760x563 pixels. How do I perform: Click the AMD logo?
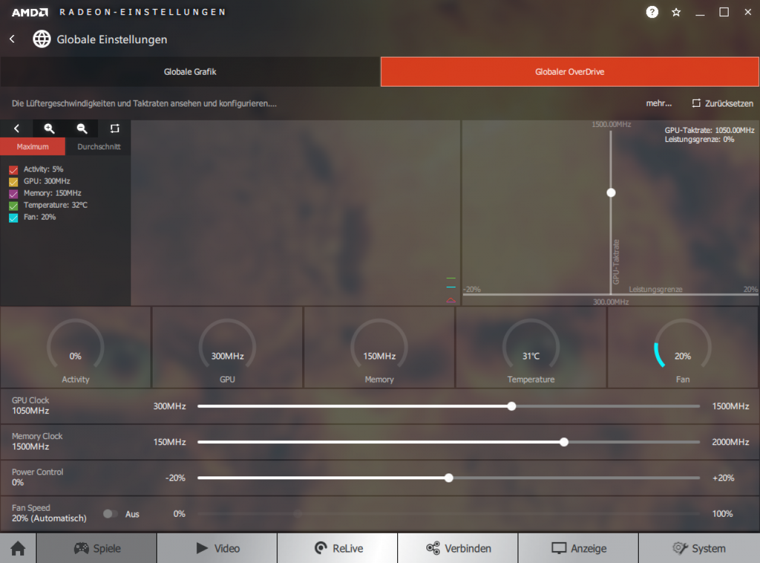[30, 12]
